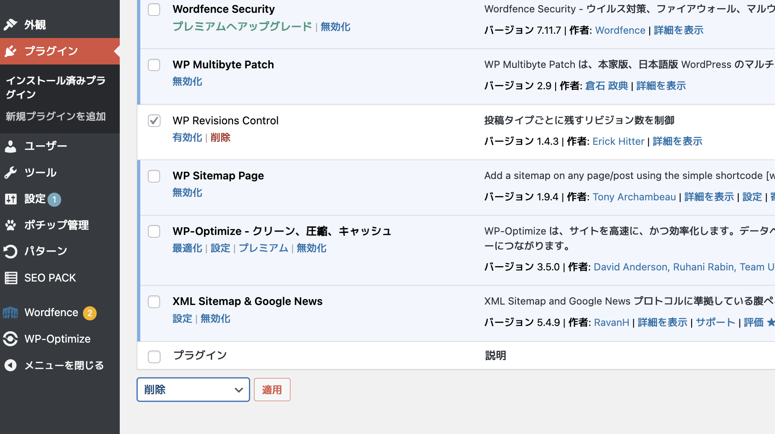Check the WP Multibyte Patch checkbox

click(x=154, y=65)
